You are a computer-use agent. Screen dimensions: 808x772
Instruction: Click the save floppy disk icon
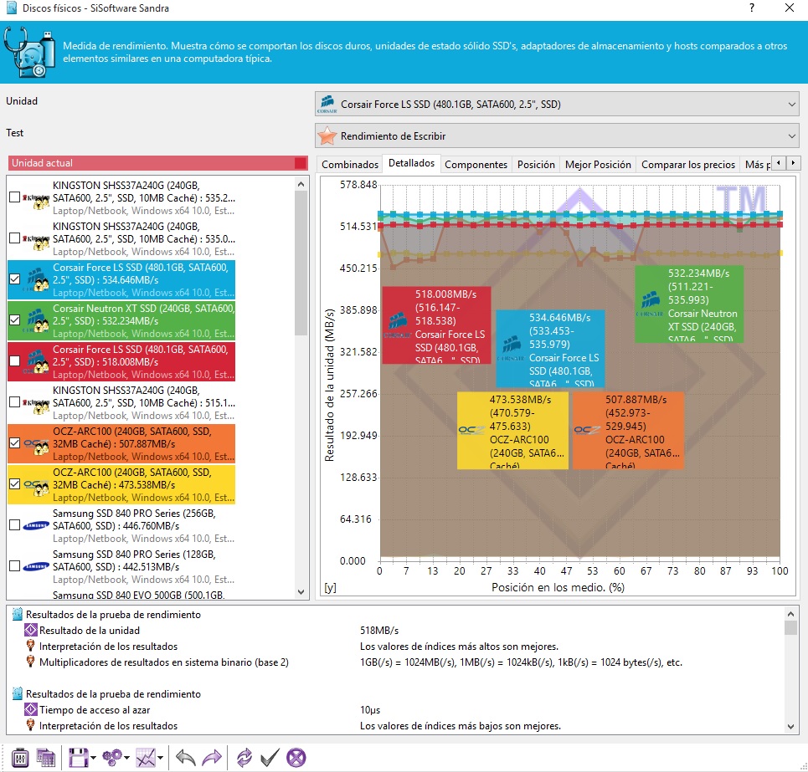(x=77, y=758)
